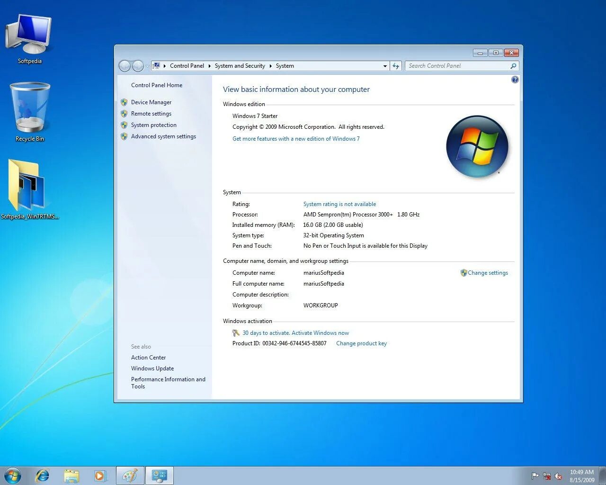
Task: Click mariusSoftpedia beside Full computer name
Action: 324,284
